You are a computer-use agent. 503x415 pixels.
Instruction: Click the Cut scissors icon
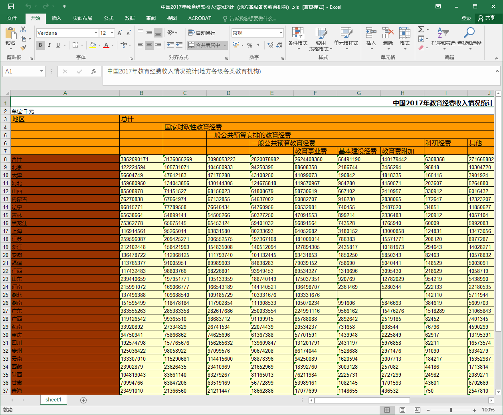[23, 30]
